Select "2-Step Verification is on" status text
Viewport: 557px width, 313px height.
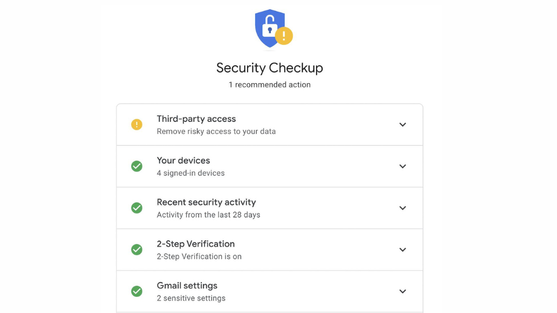pyautogui.click(x=199, y=256)
